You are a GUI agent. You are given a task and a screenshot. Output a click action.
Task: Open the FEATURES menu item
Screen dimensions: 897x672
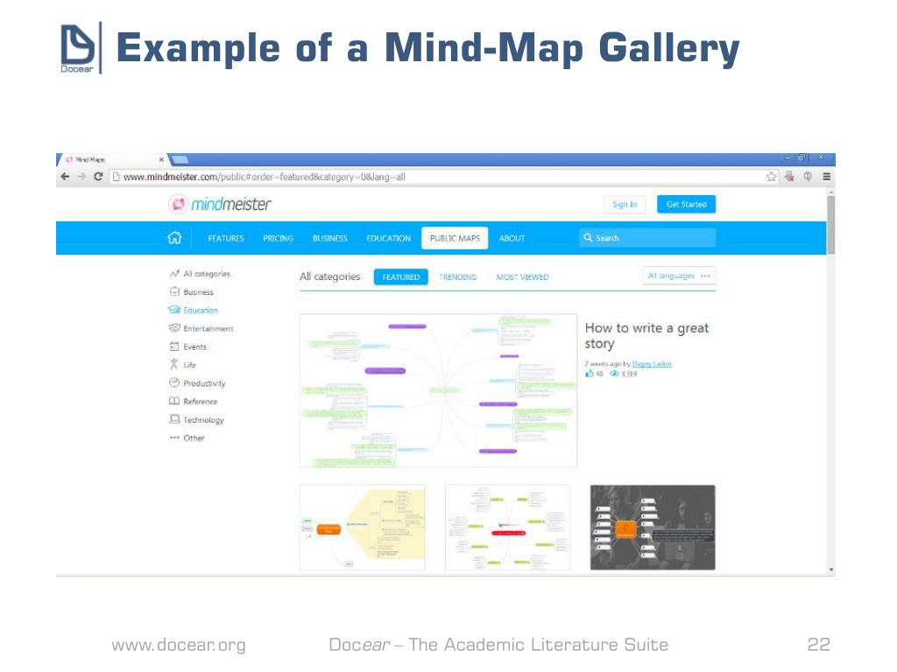tap(226, 238)
